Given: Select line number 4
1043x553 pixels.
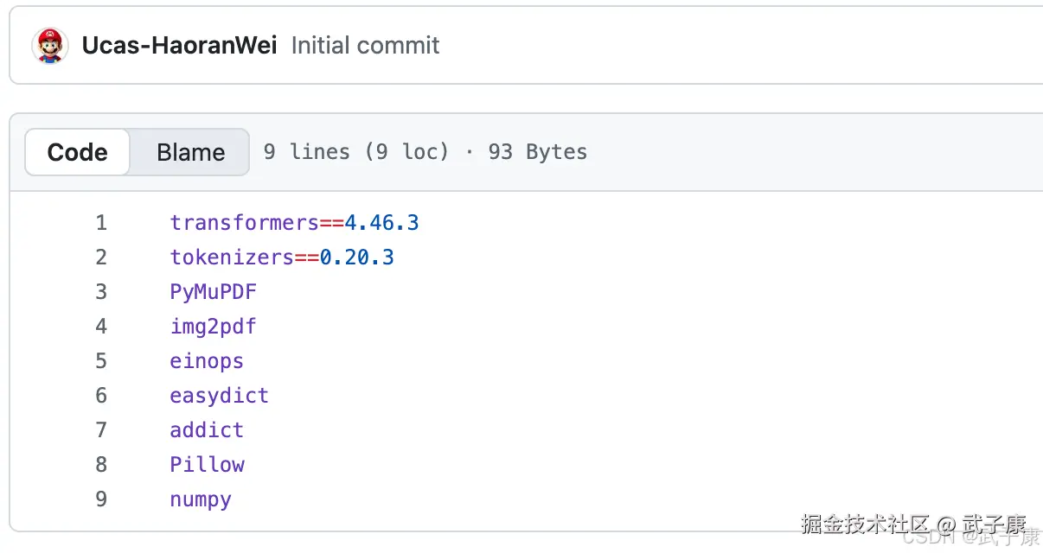Looking at the screenshot, I should click(101, 327).
